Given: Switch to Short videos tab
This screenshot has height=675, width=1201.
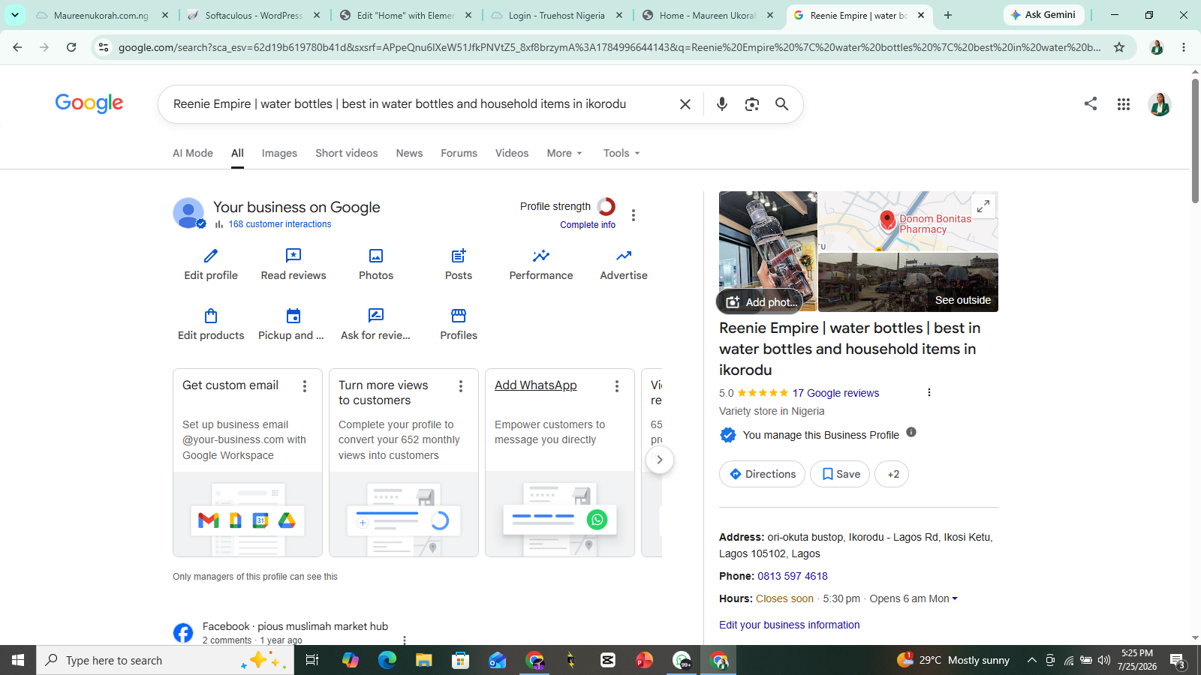Looking at the screenshot, I should coord(347,153).
